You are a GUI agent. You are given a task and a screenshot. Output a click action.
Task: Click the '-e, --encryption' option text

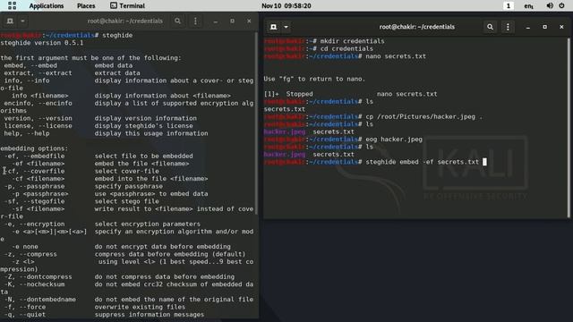[34, 224]
